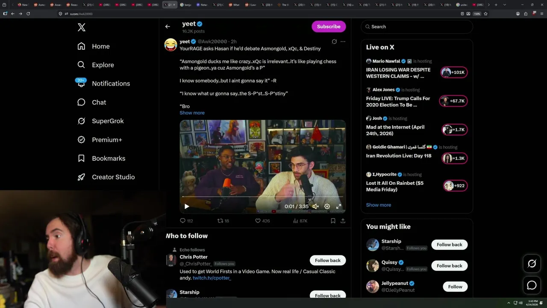Reset the 150% zoom indicator
This screenshot has width=547, height=308.
click(x=477, y=14)
